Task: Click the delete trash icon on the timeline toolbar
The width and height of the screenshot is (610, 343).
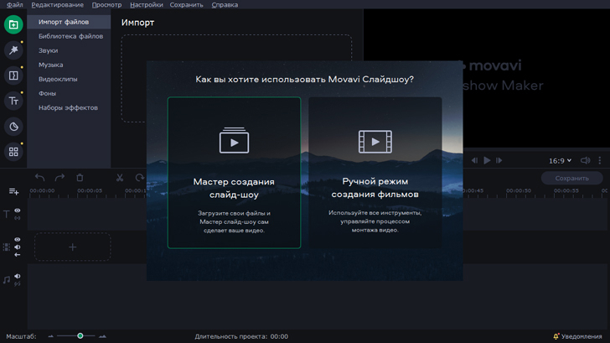Action: (80, 178)
